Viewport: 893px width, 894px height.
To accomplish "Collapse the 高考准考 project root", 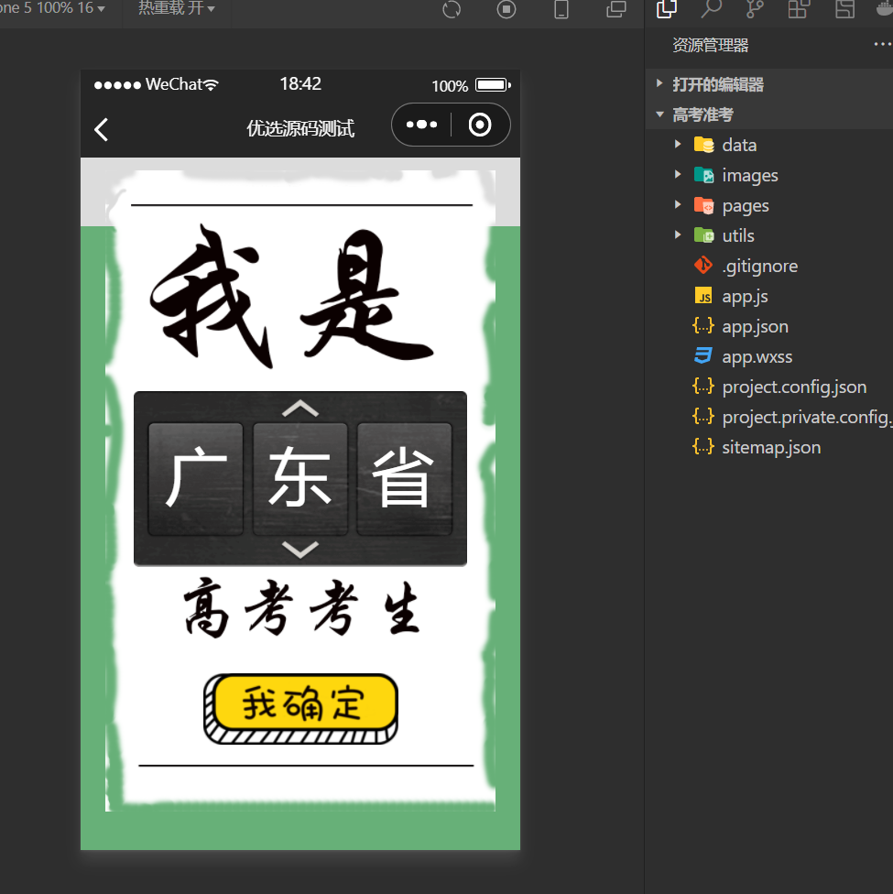I will pyautogui.click(x=768, y=114).
